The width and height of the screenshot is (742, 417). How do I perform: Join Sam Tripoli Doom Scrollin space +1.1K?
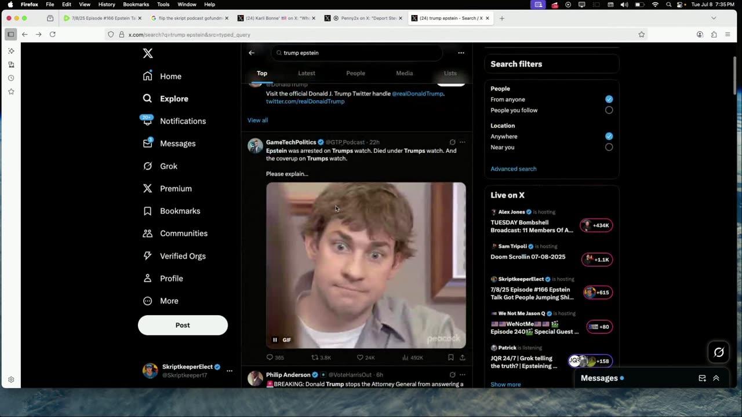598,259
